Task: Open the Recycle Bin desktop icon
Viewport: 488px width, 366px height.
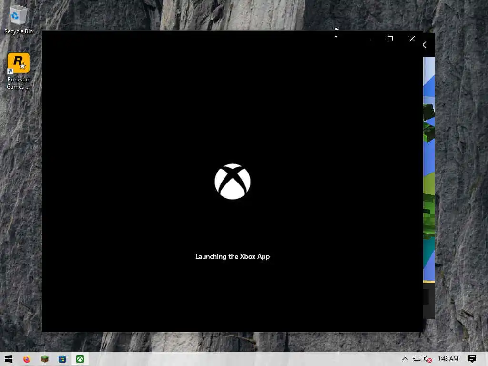Action: 18,19
